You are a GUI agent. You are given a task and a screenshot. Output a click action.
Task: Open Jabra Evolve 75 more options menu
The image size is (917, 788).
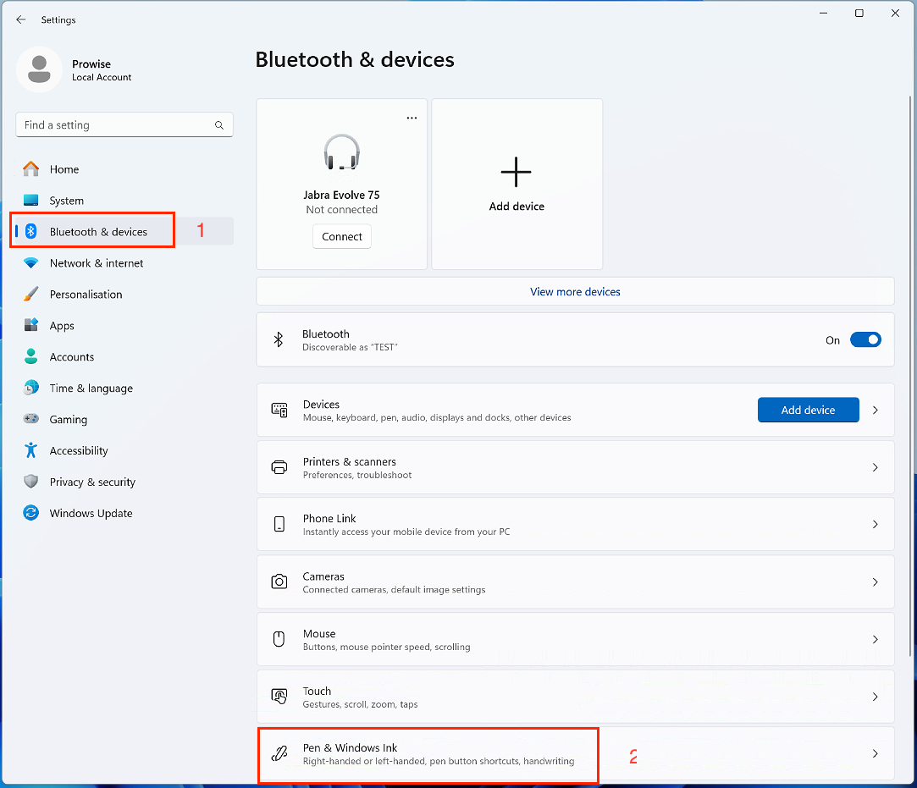412,118
